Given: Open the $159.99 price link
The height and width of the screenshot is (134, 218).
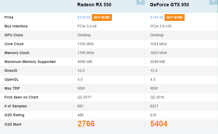Looking at the screenshot, I should pyautogui.click(x=84, y=17).
